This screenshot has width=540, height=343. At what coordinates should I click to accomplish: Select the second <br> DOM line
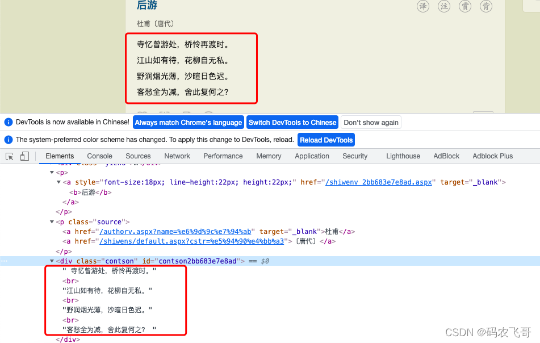pyautogui.click(x=70, y=300)
